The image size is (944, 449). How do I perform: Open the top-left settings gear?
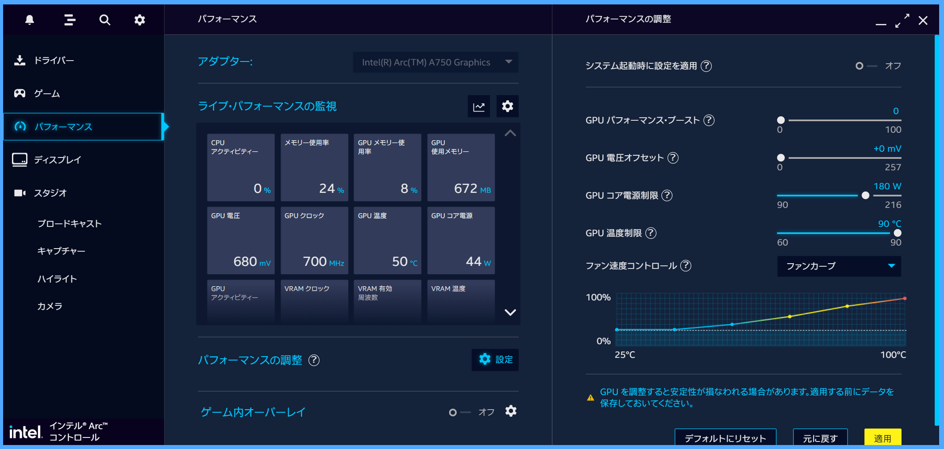point(139,20)
